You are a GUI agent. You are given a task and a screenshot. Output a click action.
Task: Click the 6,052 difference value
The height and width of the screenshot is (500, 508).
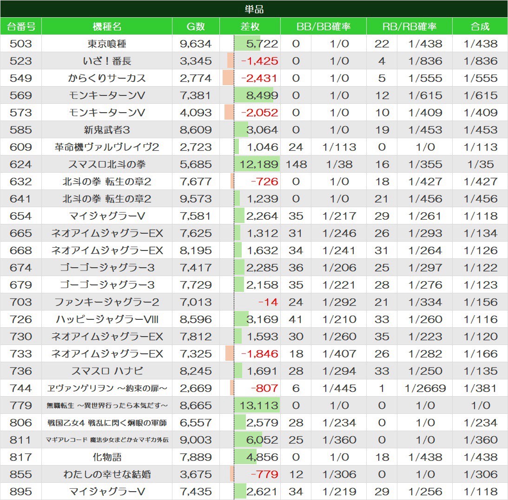pyautogui.click(x=262, y=439)
